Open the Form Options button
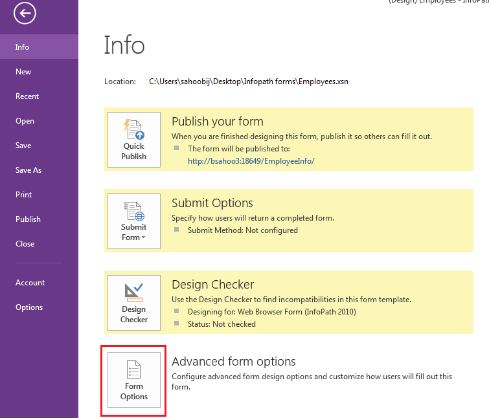This screenshot has height=418, width=489. (134, 380)
